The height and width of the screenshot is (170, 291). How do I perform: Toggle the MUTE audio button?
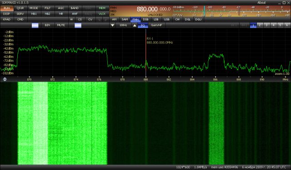tap(61, 25)
